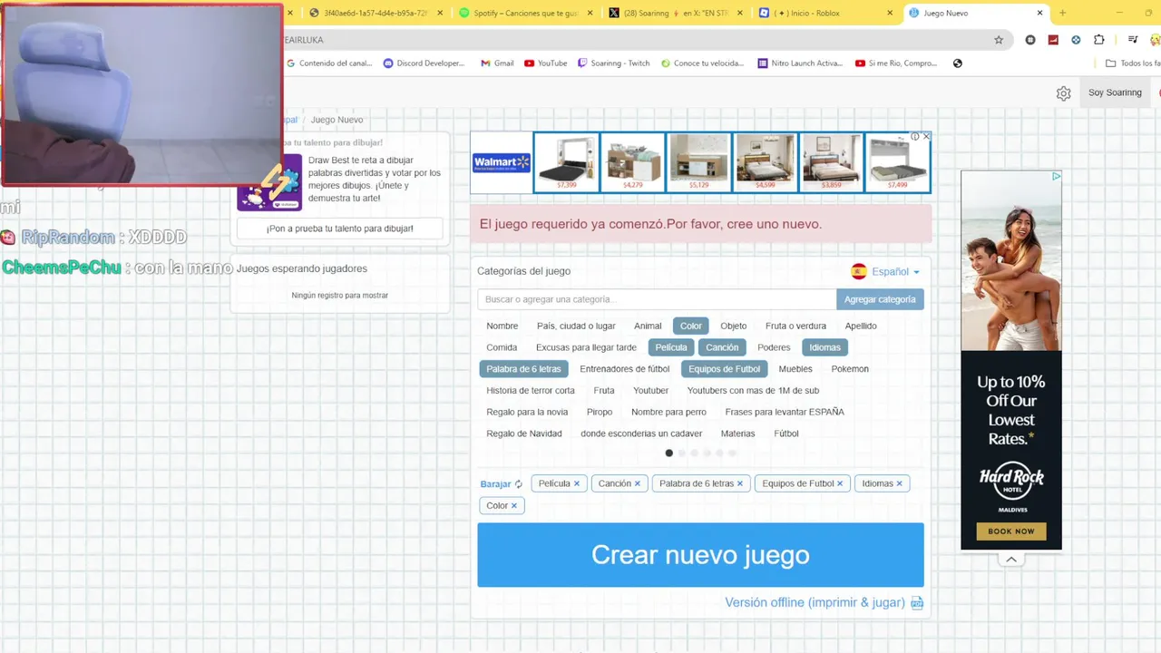1161x653 pixels.
Task: Click the settings gear icon
Action: [x=1064, y=93]
